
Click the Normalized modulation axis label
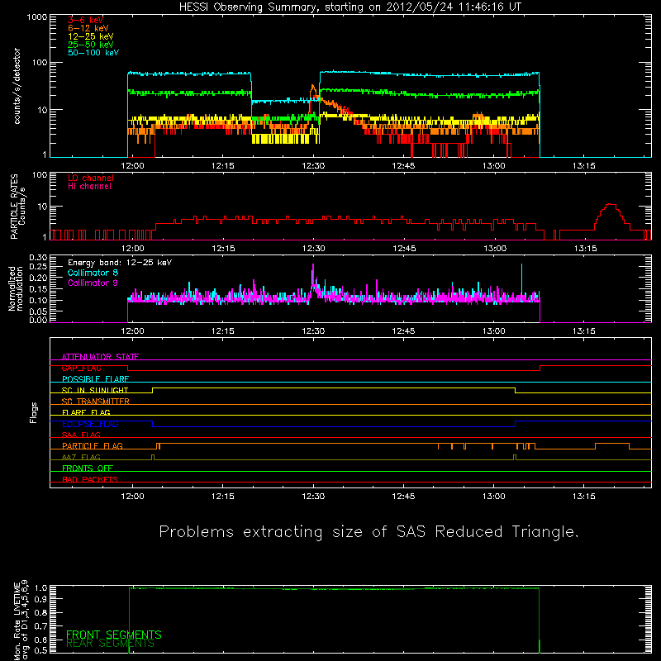[15, 288]
